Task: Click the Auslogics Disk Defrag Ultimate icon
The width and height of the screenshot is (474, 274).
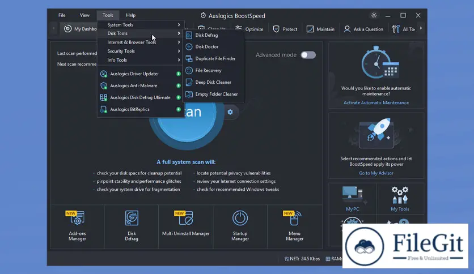Action: point(104,97)
